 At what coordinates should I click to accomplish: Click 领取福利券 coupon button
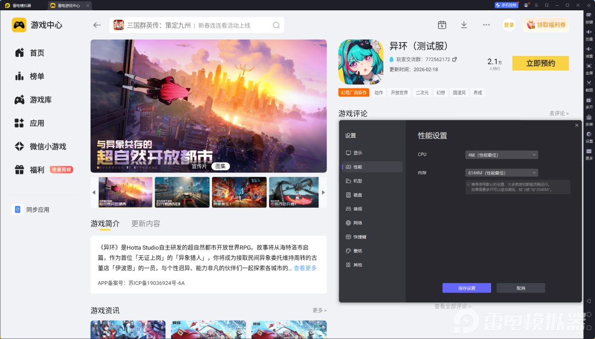coord(546,25)
